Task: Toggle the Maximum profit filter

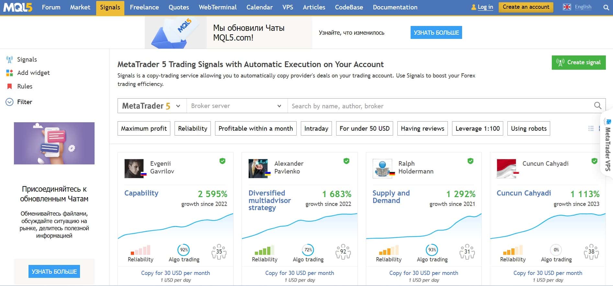Action: tap(144, 128)
